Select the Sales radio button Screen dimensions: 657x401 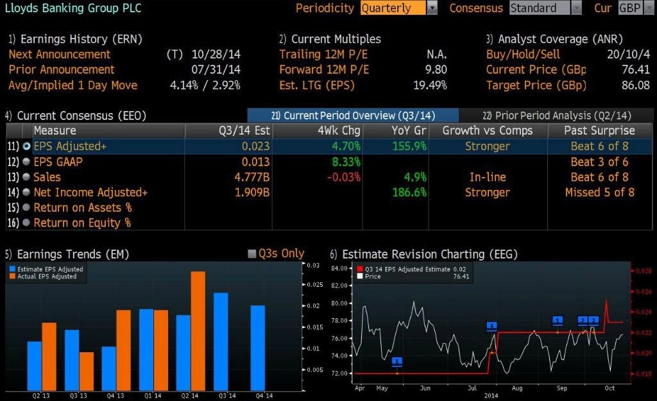26,177
